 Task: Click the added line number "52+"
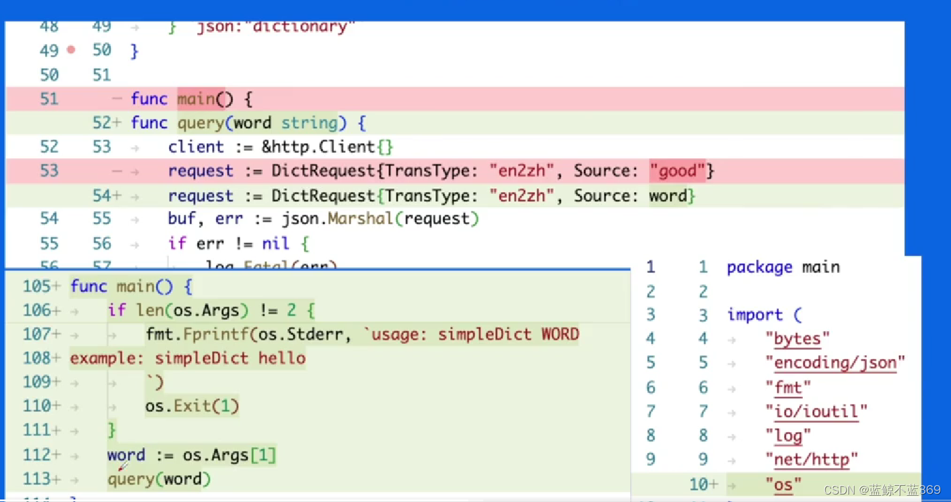[x=107, y=123]
